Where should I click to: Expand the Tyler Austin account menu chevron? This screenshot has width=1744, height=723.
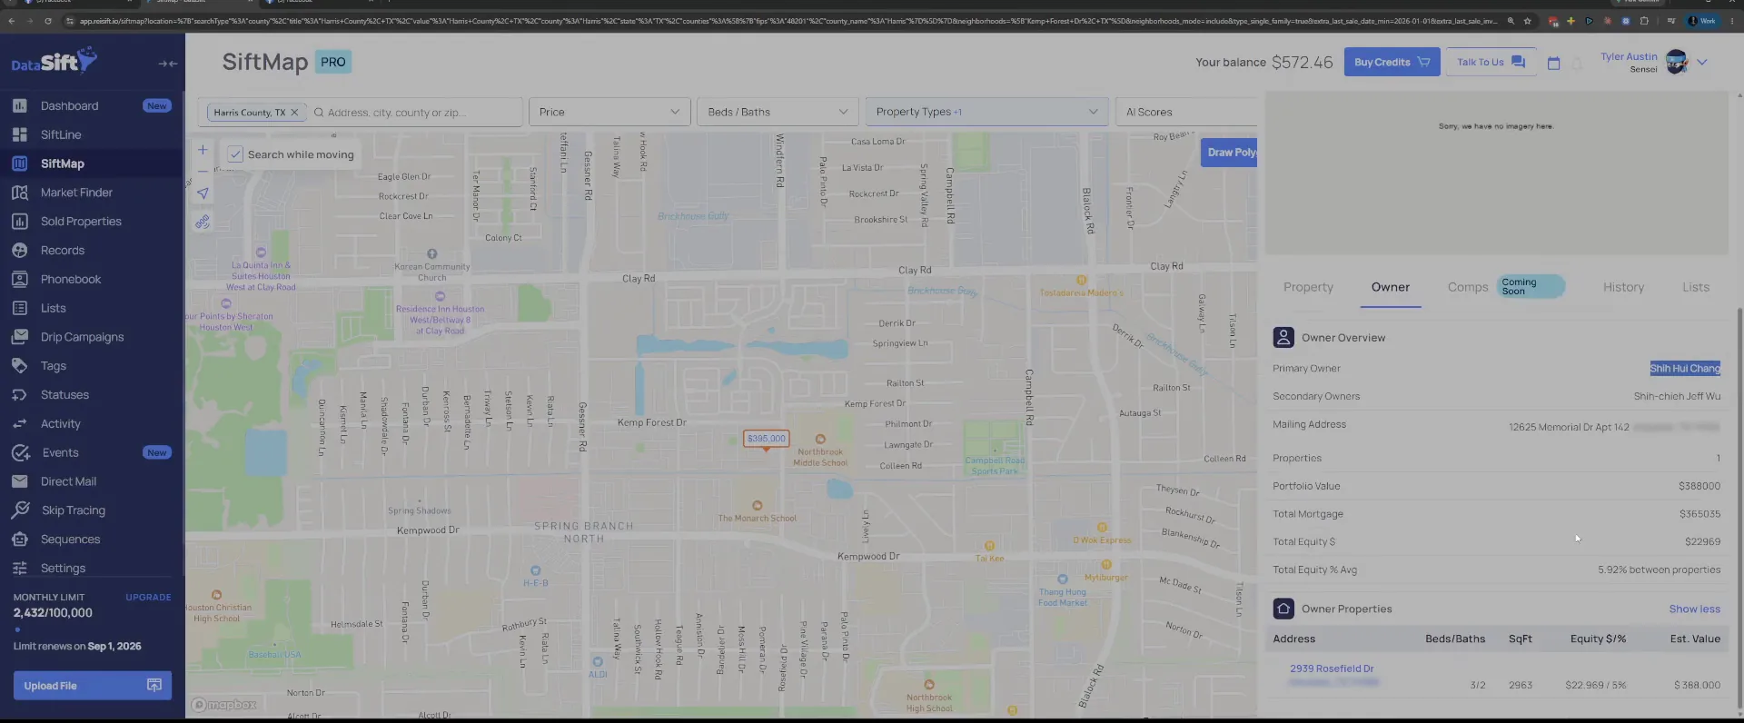pos(1702,63)
